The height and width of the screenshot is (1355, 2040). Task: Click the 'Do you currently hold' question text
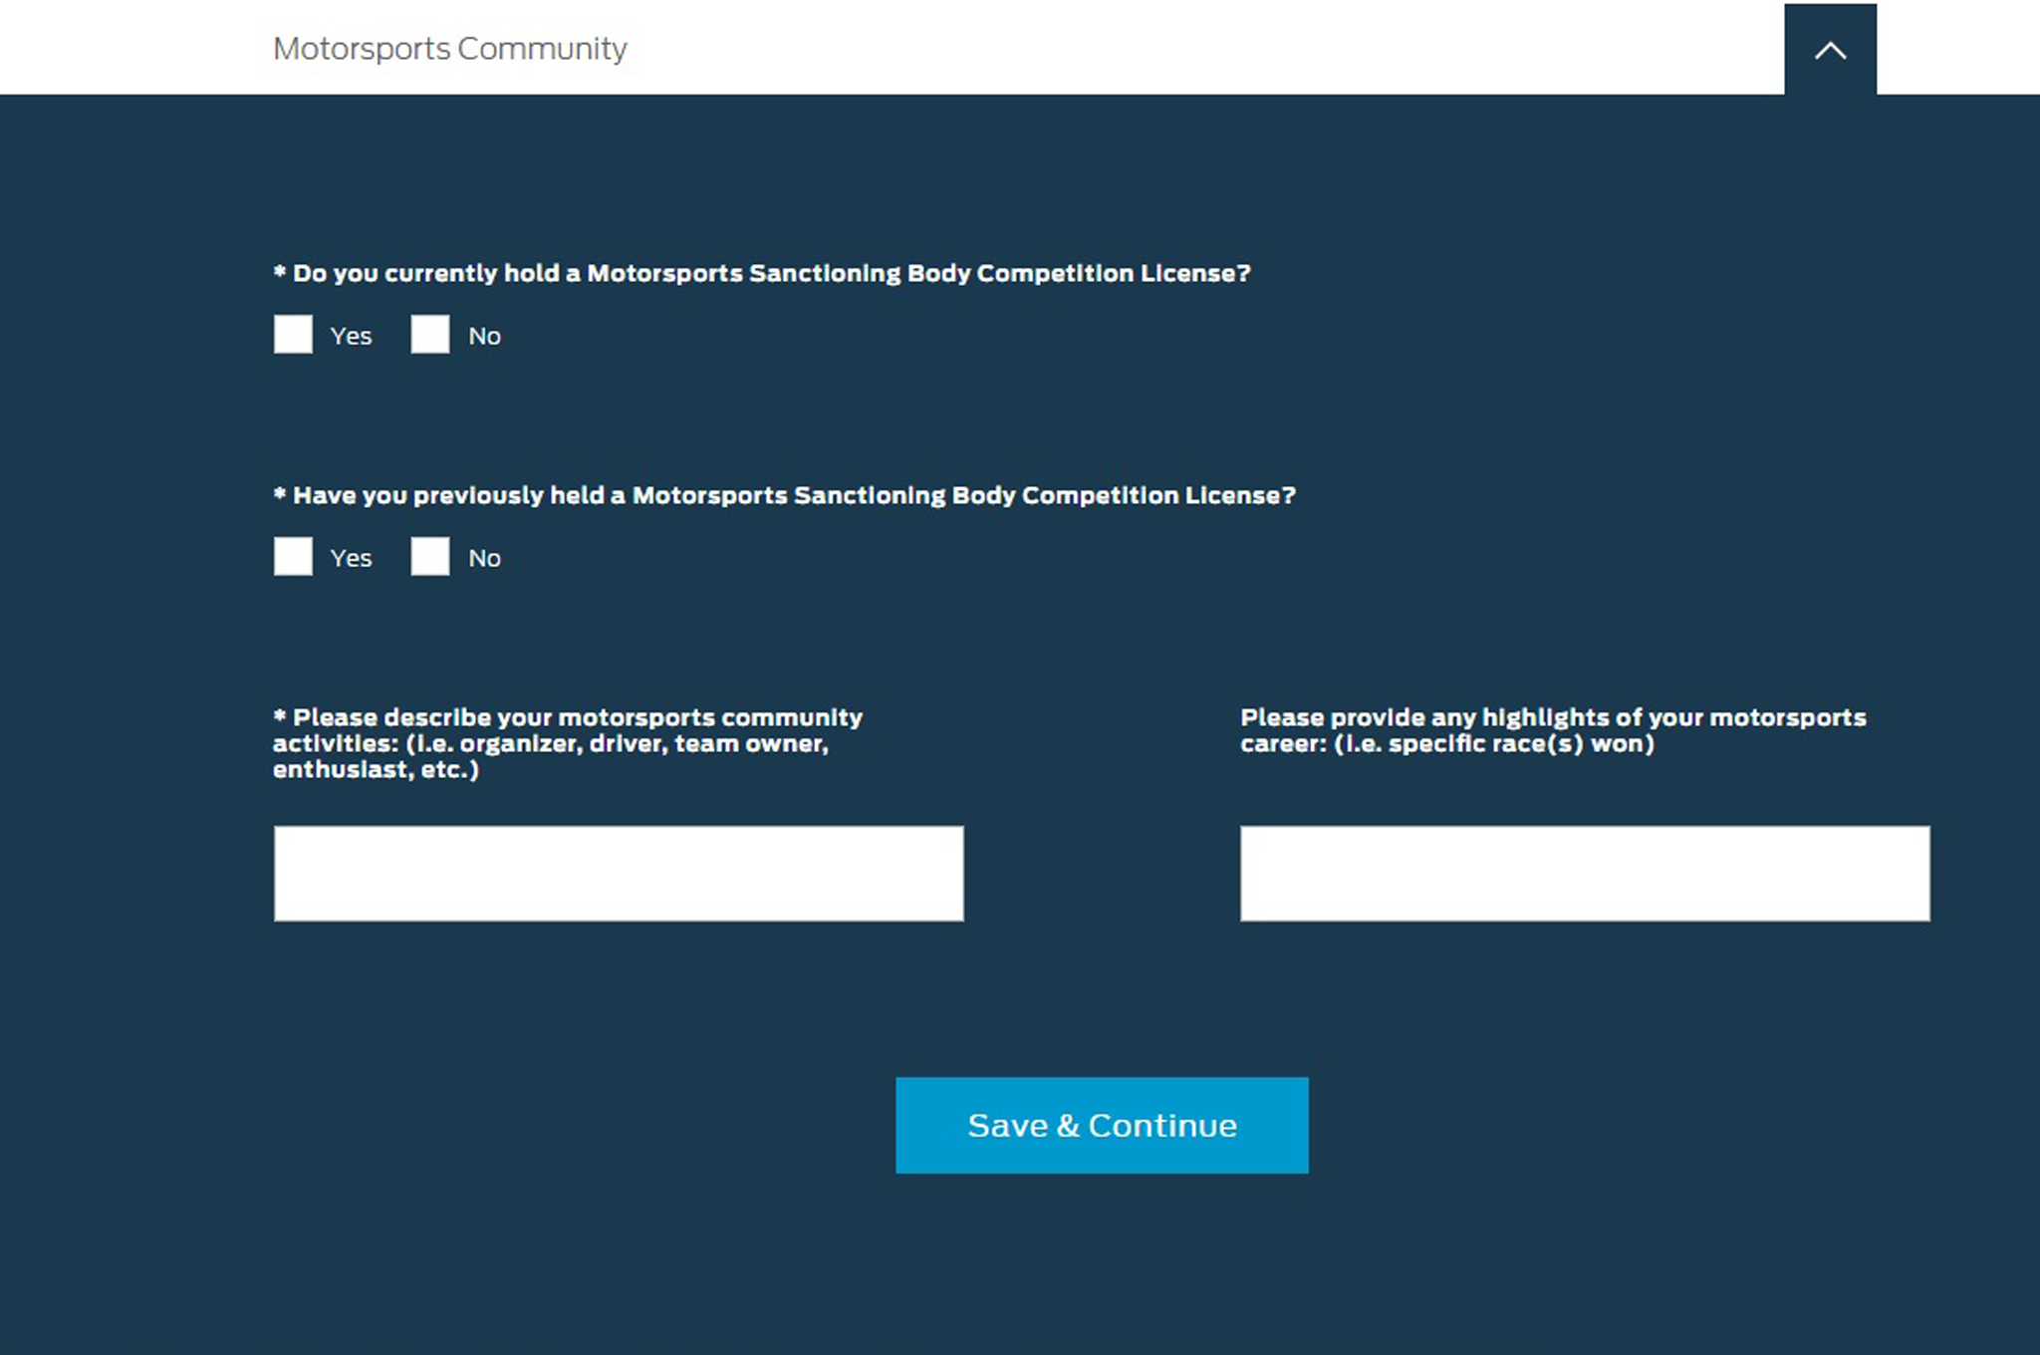click(771, 274)
